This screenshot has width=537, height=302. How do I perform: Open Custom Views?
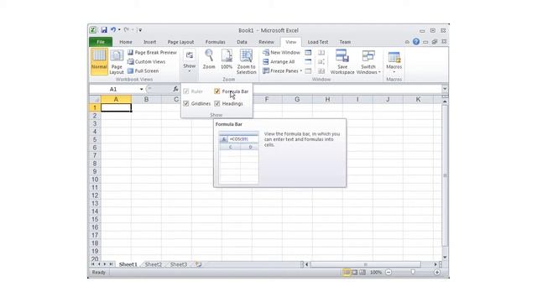pos(146,61)
